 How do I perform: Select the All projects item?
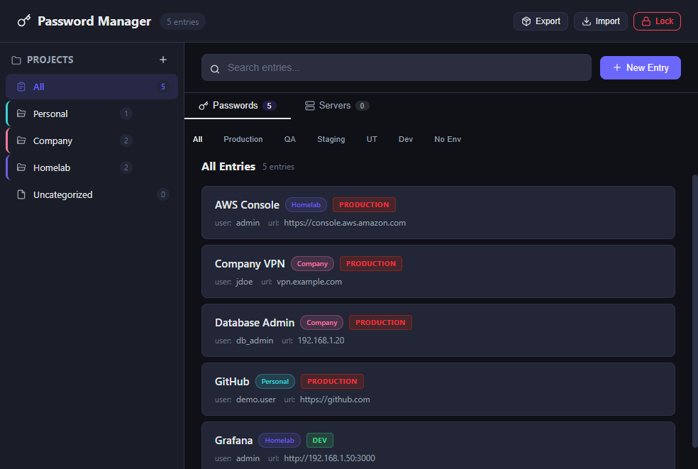[x=92, y=87]
